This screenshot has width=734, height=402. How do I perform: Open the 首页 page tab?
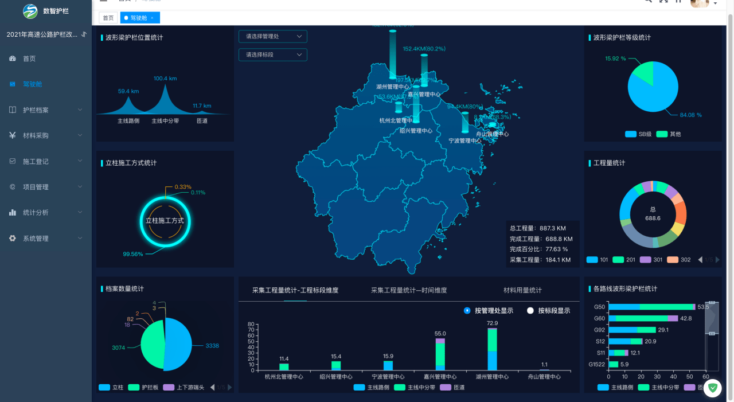point(108,18)
